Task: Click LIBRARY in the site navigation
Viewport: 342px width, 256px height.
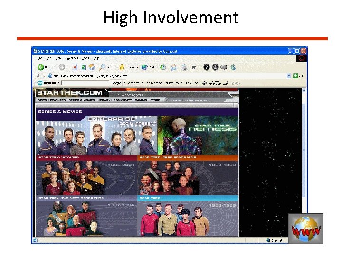Action: [x=104, y=100]
